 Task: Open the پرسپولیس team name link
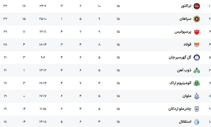click(183, 32)
